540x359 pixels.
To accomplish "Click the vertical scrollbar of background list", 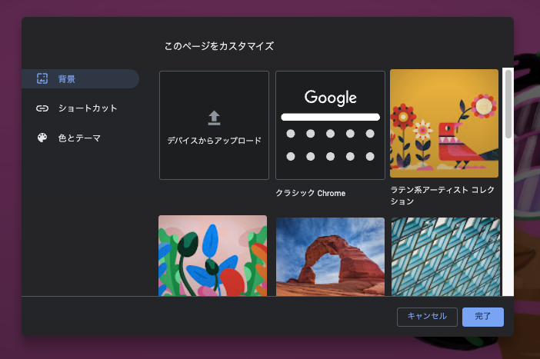I will (508, 104).
